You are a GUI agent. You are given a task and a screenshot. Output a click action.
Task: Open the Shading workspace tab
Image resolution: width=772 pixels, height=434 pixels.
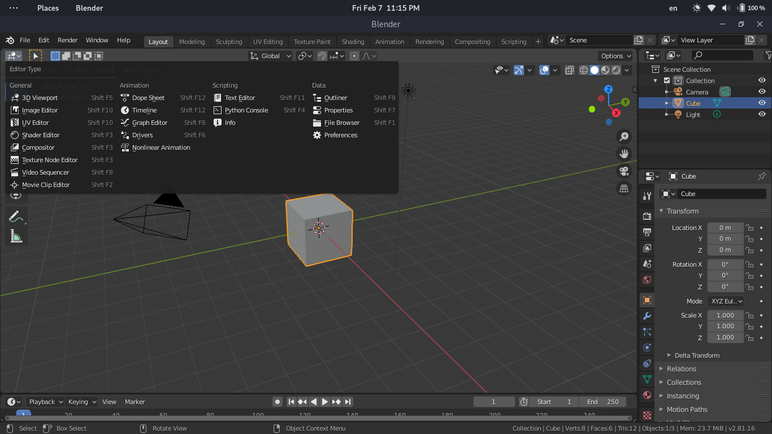(353, 42)
